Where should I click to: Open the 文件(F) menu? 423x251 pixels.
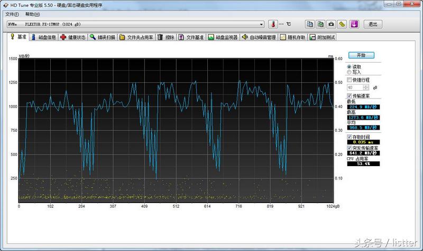coord(12,14)
